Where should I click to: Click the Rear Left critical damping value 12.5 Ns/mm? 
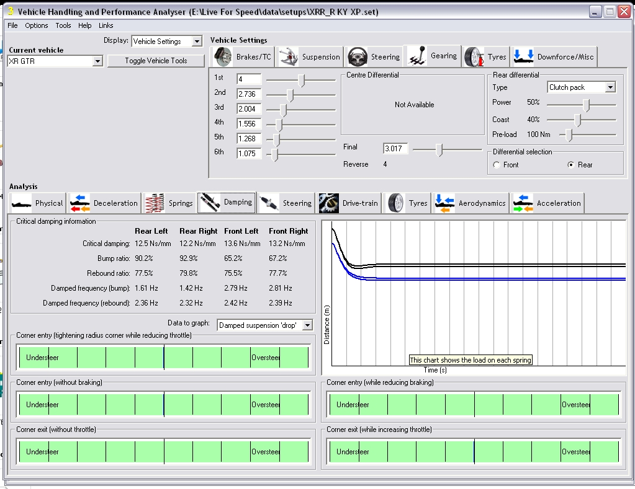[153, 244]
